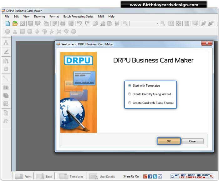Open the Drawing menu
Viewport: 219px width, 181px height.
[x=39, y=17]
